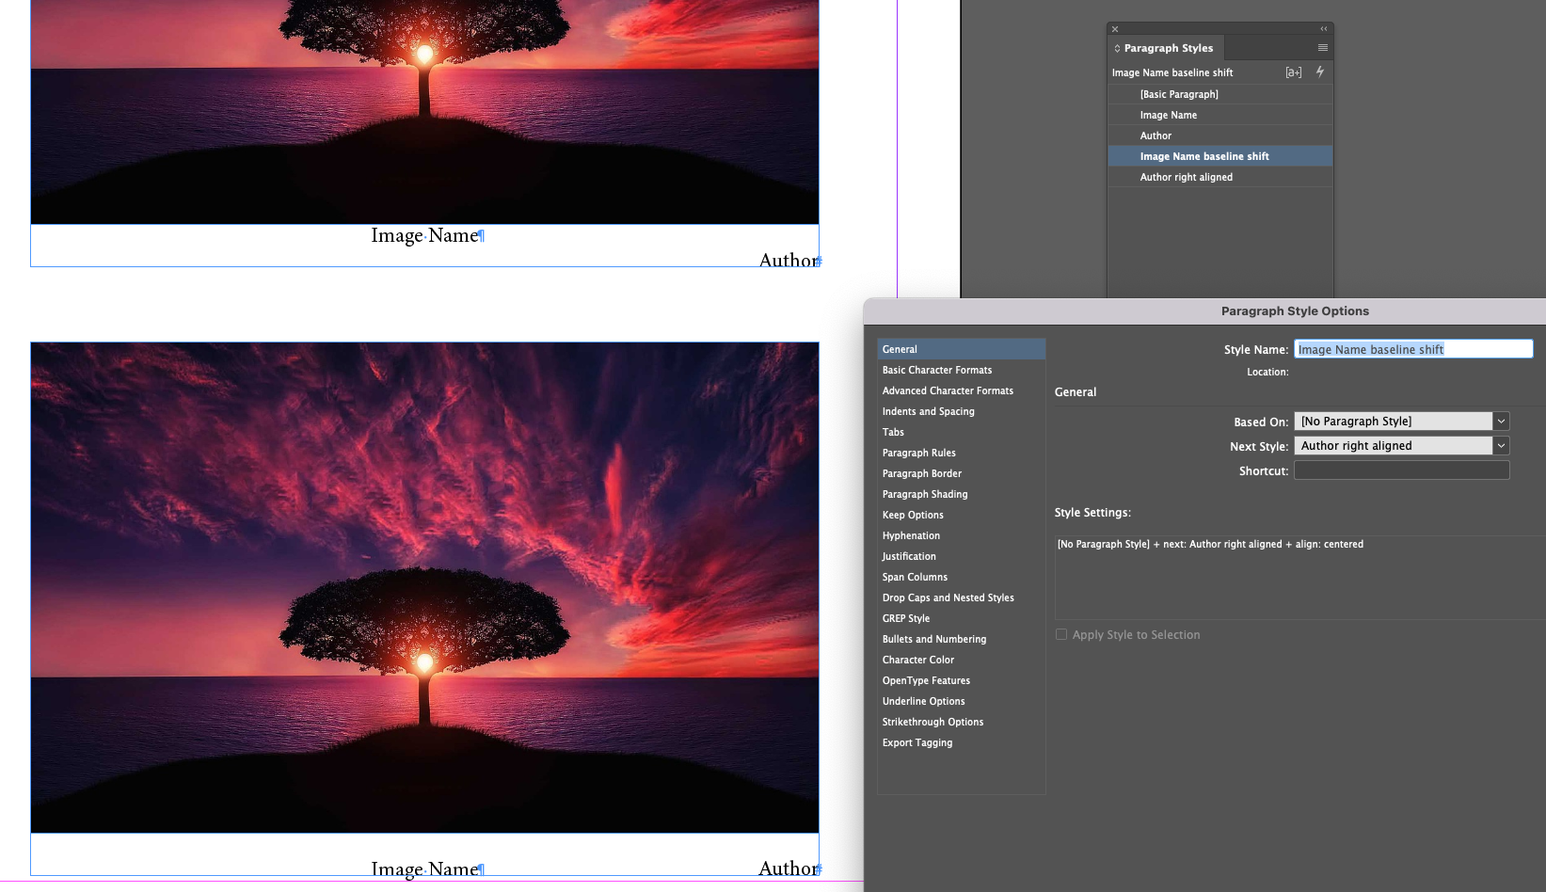The image size is (1546, 892).
Task: Click the Style Name input field
Action: pyautogui.click(x=1412, y=348)
